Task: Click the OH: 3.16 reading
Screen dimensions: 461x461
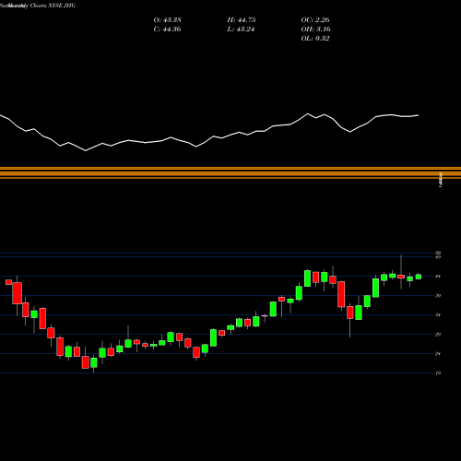Action: coord(315,30)
